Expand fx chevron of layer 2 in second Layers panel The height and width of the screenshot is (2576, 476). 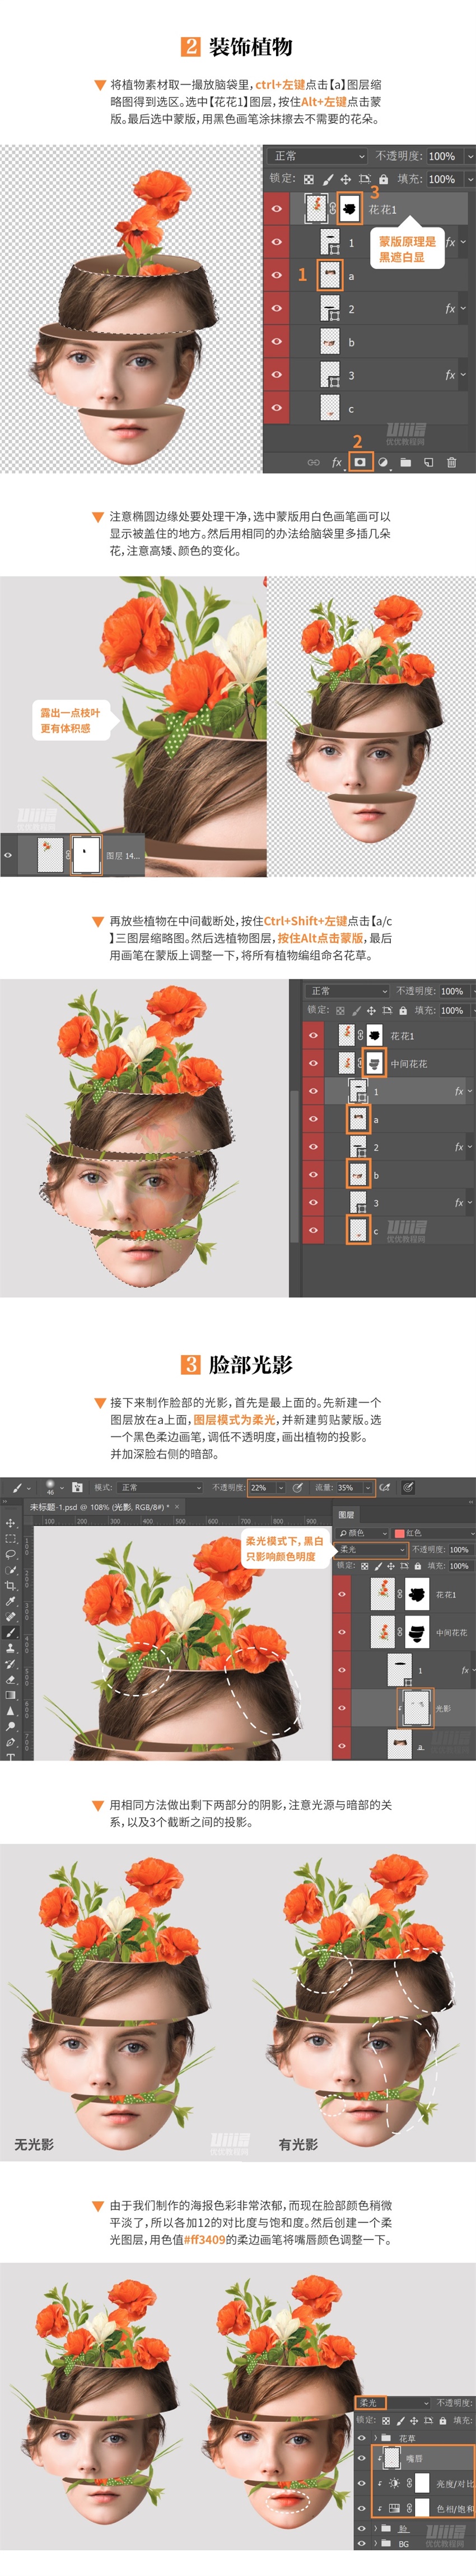tap(470, 1147)
